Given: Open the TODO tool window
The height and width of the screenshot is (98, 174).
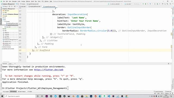Looking at the screenshot, I should click(x=30, y=91).
